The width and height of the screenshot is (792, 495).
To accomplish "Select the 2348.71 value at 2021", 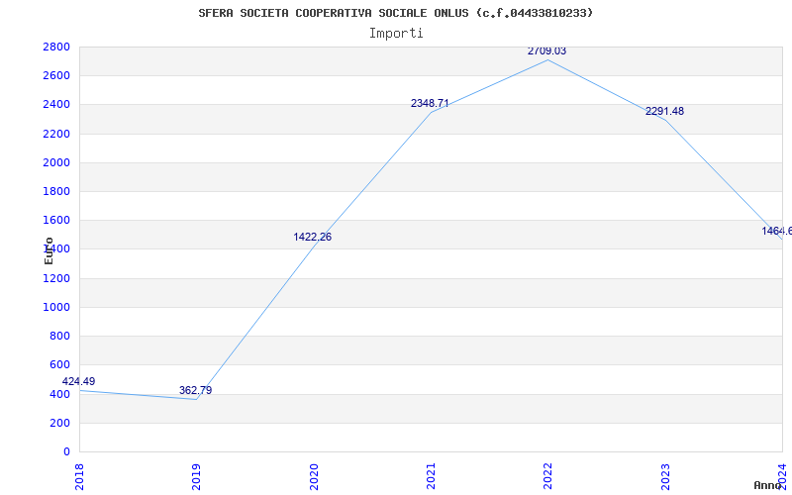I will tap(430, 104).
